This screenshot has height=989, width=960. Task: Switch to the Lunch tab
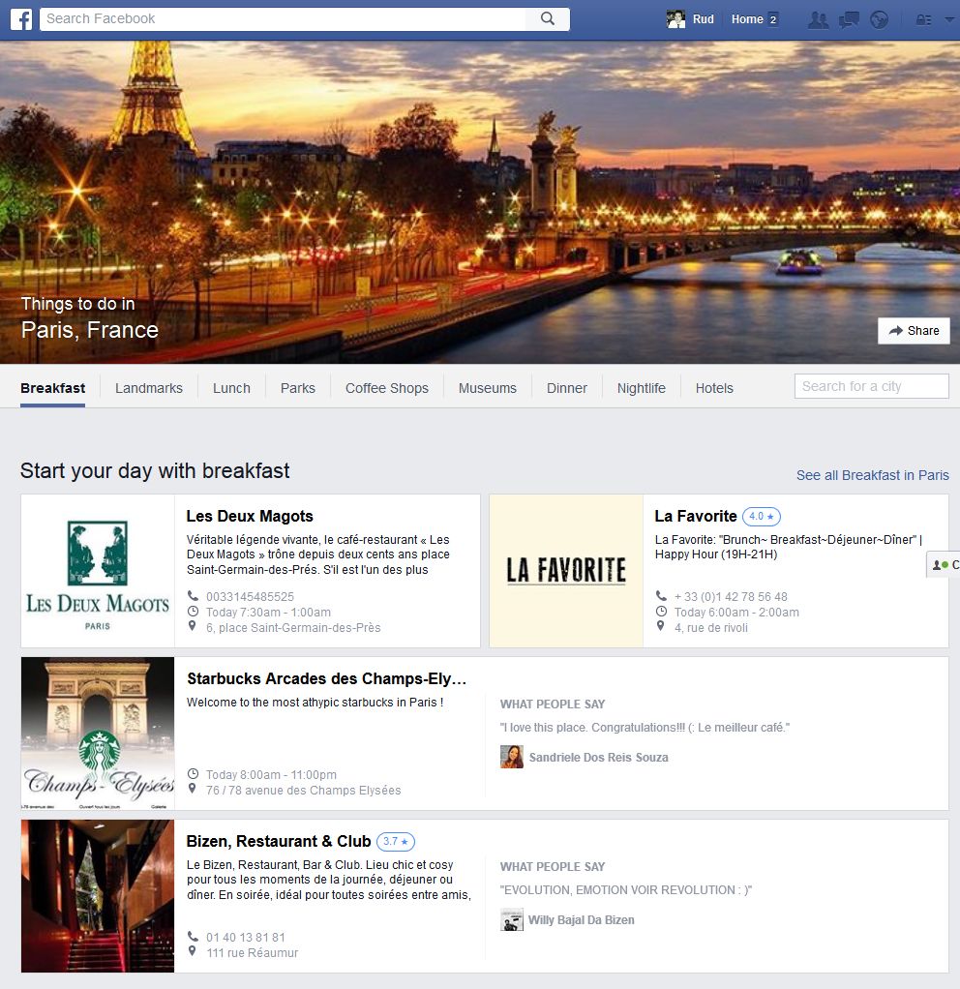click(231, 388)
